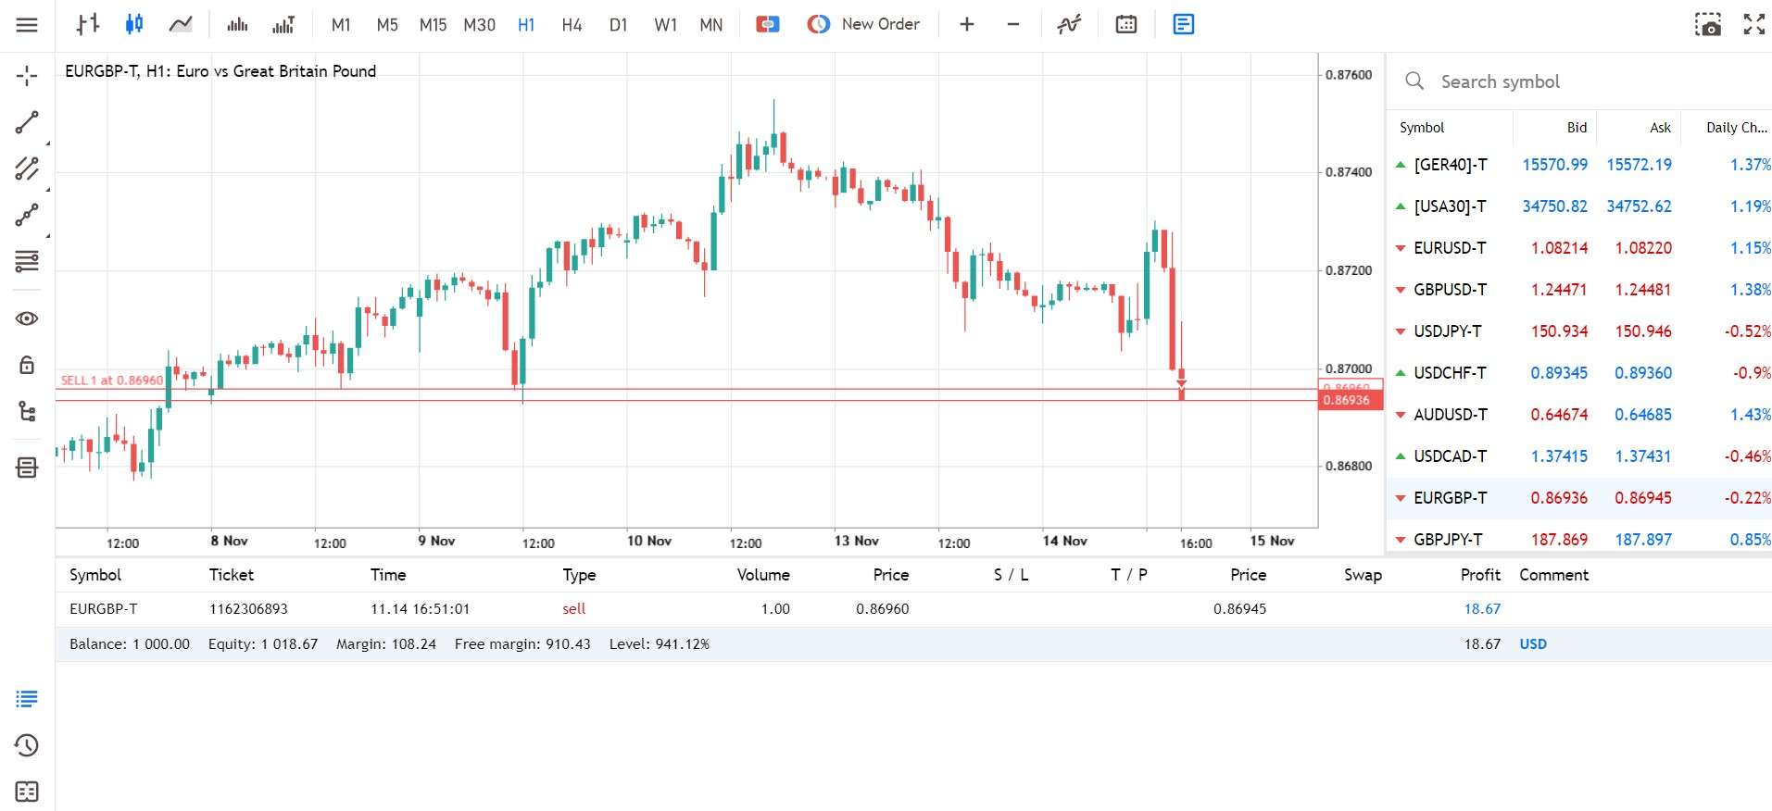Switch to line chart style
1772x811 pixels.
181,25
